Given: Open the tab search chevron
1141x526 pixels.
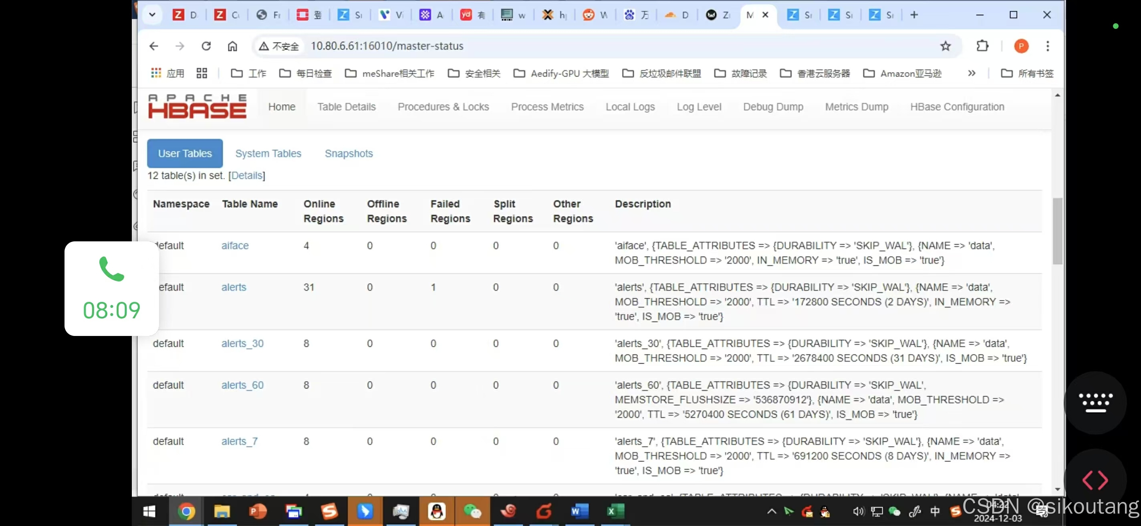Looking at the screenshot, I should pos(152,14).
